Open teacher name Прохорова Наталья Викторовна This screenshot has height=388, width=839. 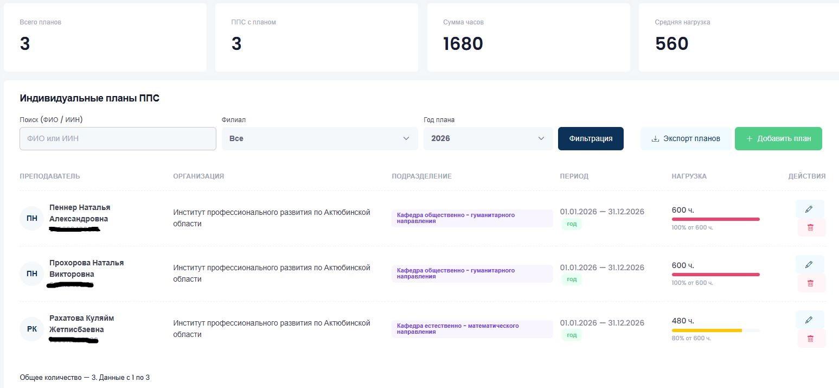86,268
